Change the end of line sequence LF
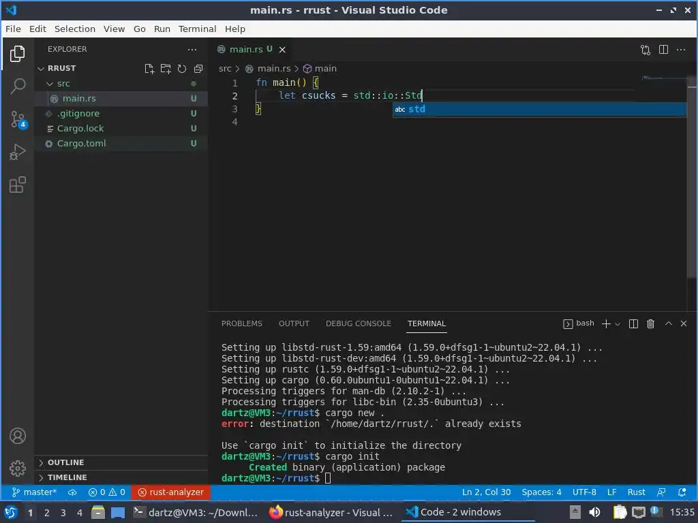The width and height of the screenshot is (698, 523). pos(611,492)
